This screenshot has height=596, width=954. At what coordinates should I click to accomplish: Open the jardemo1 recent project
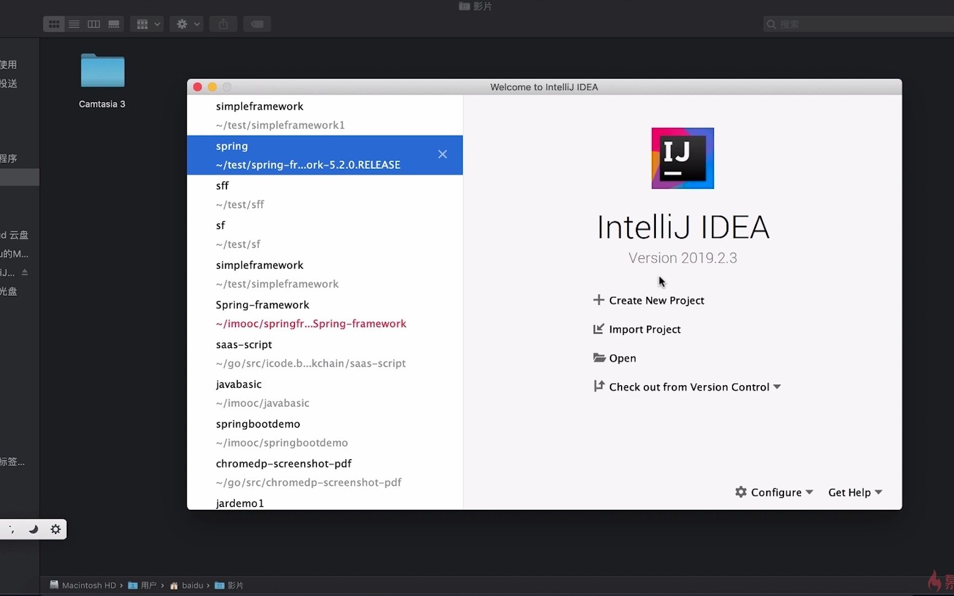[x=325, y=502]
